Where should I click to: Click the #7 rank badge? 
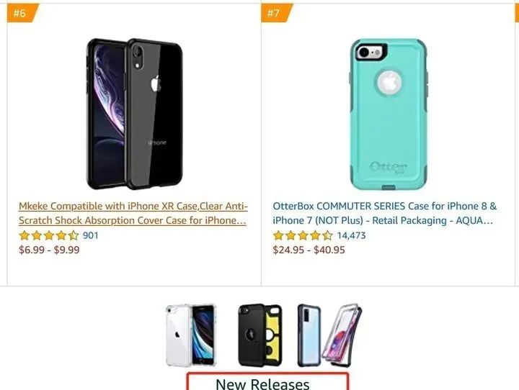pos(276,13)
